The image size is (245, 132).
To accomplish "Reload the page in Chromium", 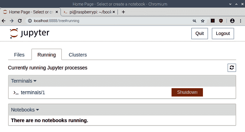I will (20, 21).
